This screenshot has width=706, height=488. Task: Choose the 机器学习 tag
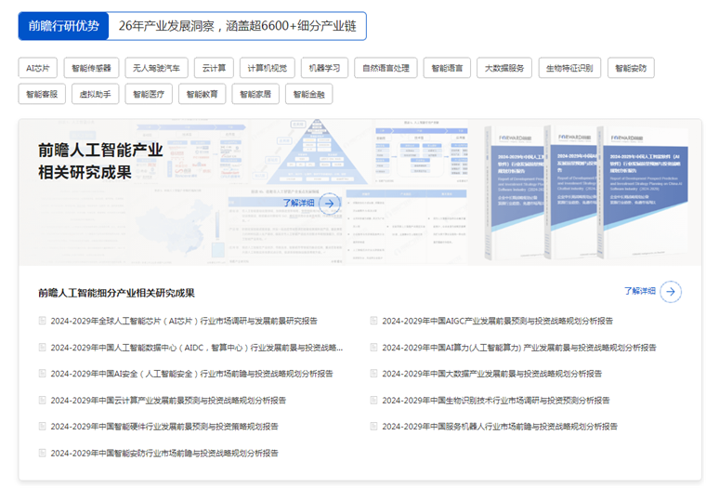(x=325, y=68)
